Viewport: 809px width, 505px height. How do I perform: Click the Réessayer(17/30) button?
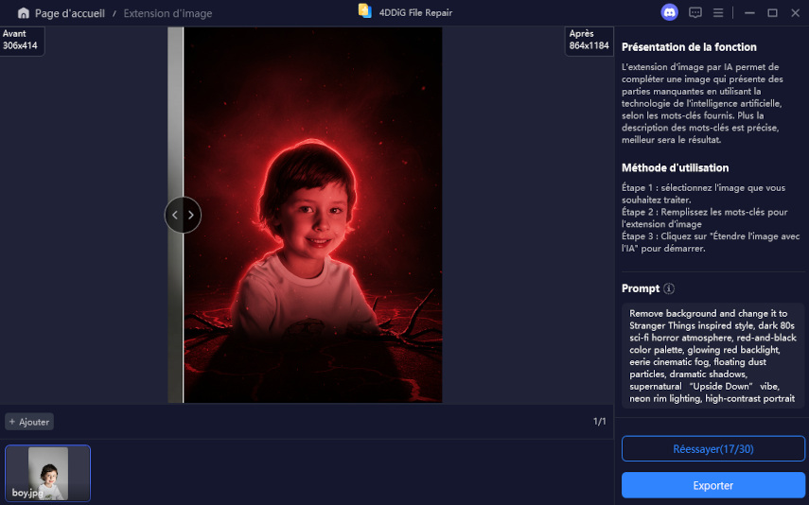713,449
